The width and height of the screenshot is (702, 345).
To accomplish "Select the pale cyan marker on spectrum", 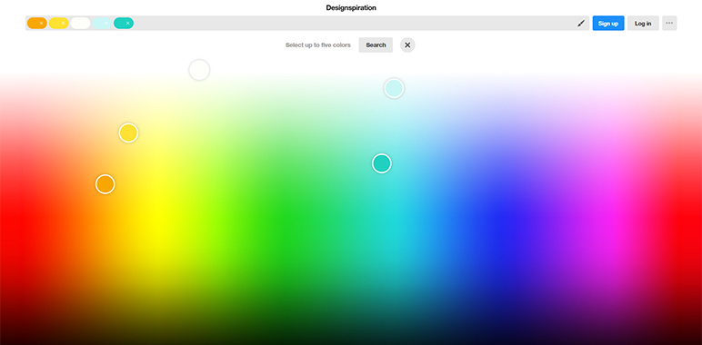I will coord(394,88).
